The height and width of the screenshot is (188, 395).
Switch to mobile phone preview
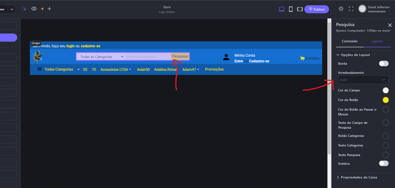click(x=291, y=9)
